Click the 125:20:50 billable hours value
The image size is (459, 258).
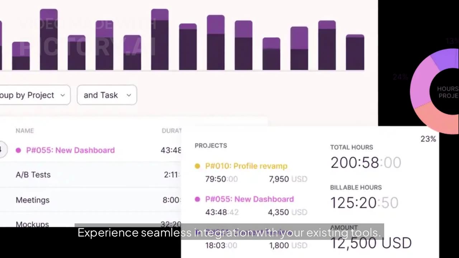(x=364, y=203)
